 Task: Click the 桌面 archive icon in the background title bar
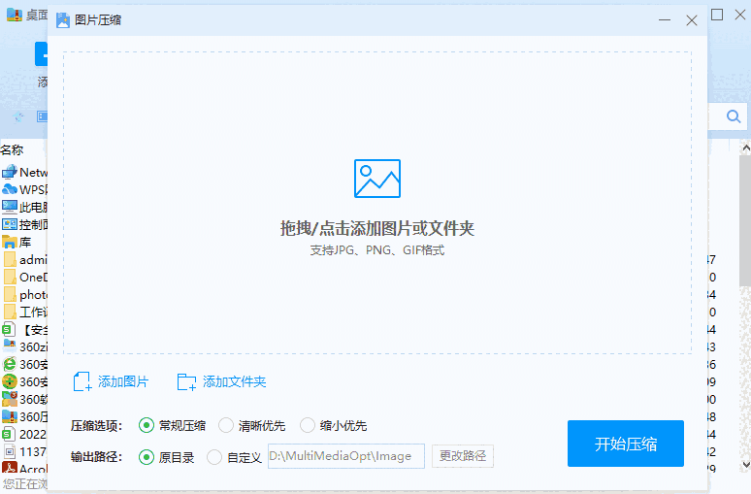click(x=14, y=15)
